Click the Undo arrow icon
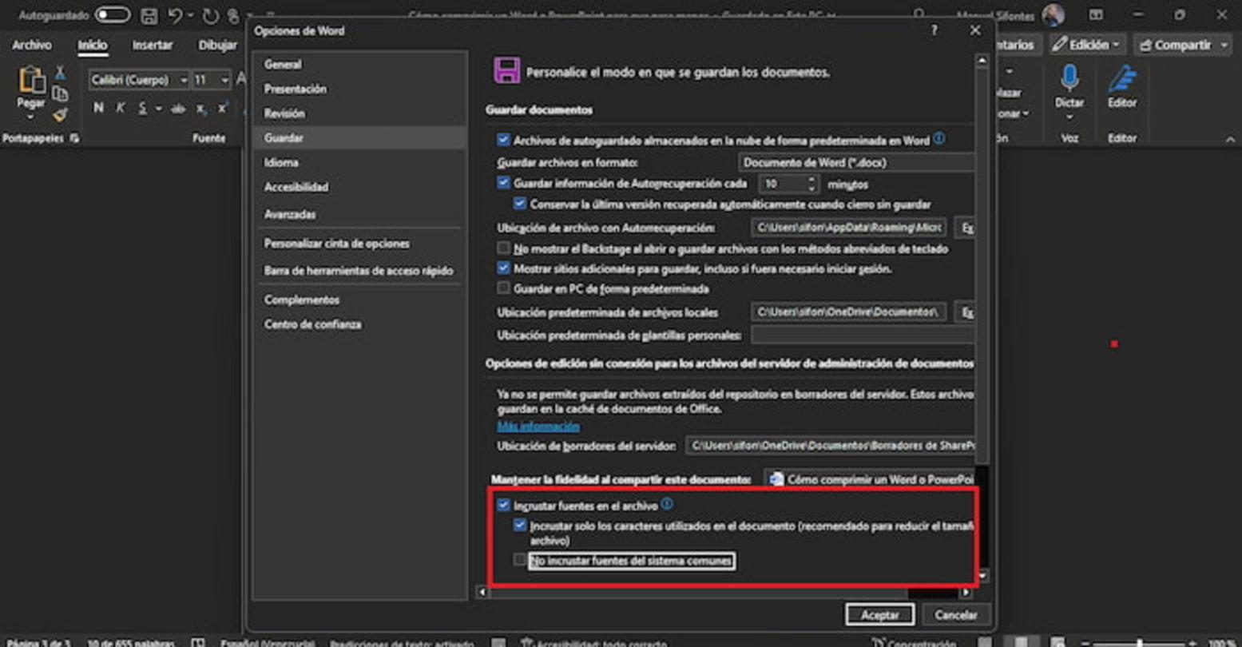1242x647 pixels. [x=177, y=14]
